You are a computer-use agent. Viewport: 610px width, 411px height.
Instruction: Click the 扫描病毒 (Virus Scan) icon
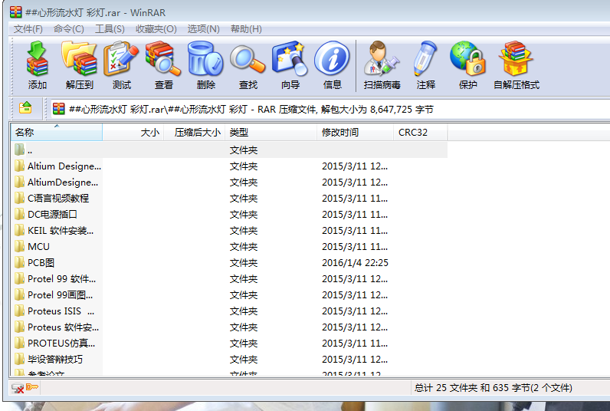(x=382, y=58)
